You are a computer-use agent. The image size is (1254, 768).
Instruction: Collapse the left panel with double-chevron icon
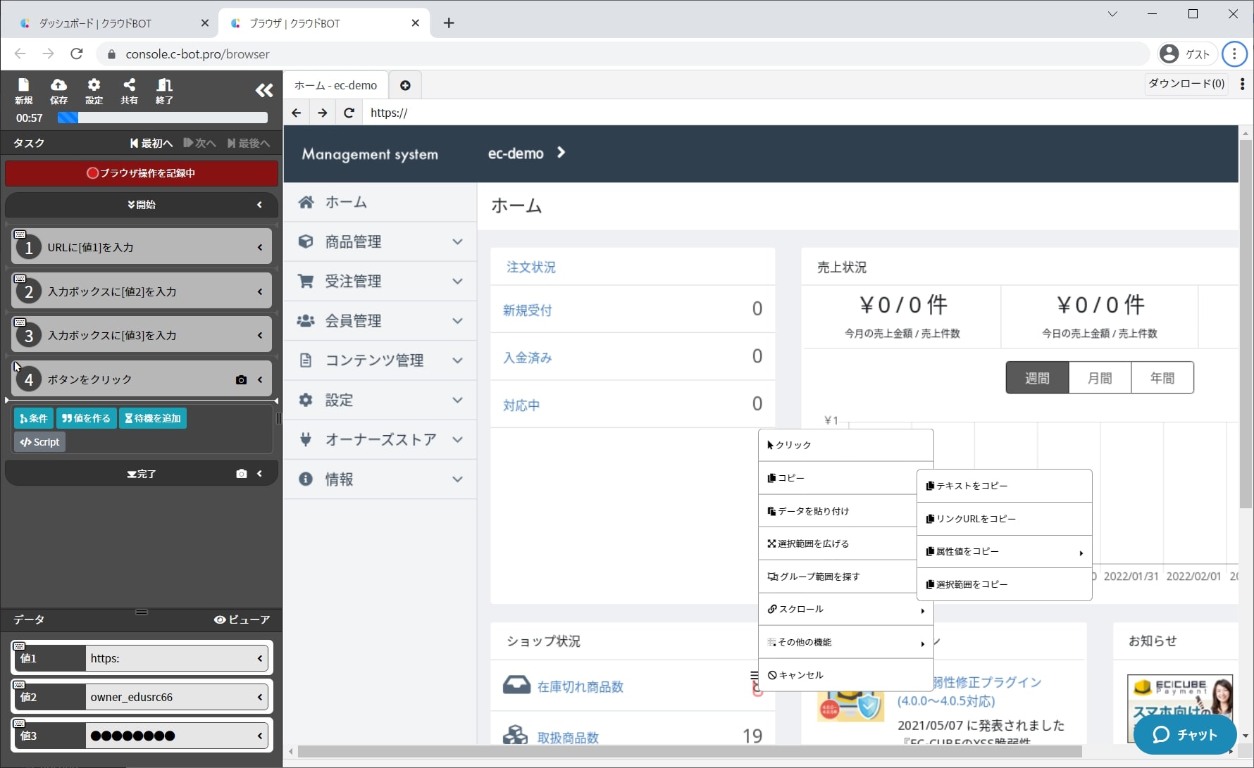pyautogui.click(x=264, y=90)
